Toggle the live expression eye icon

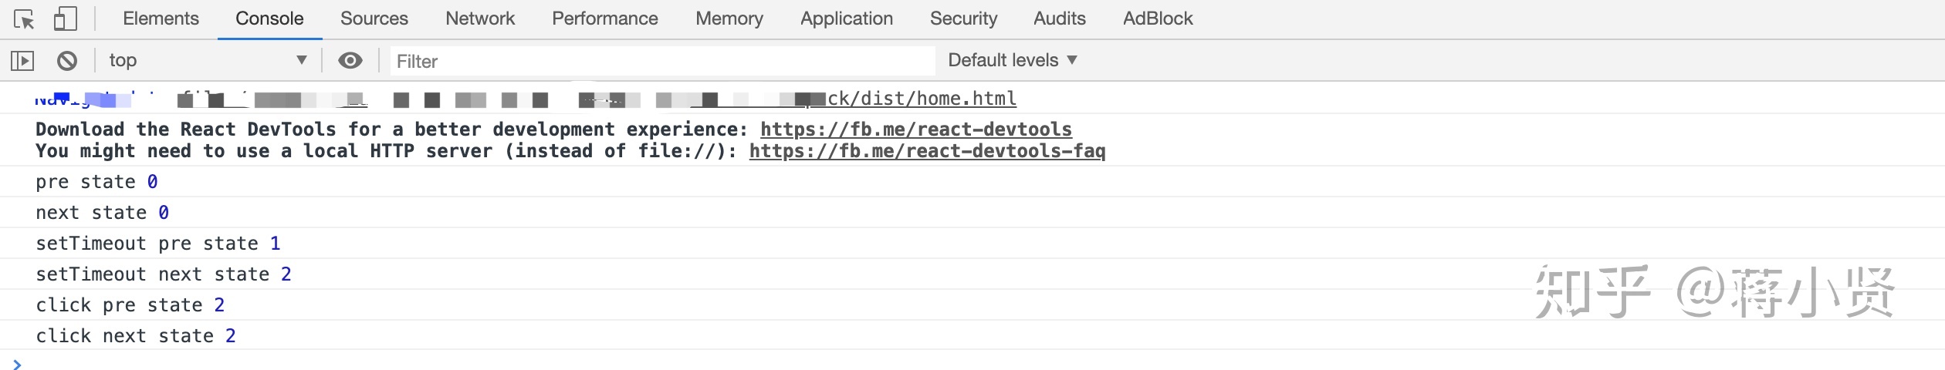pyautogui.click(x=350, y=60)
